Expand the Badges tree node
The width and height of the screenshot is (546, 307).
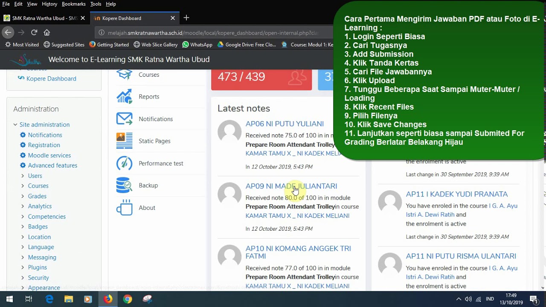point(23,227)
